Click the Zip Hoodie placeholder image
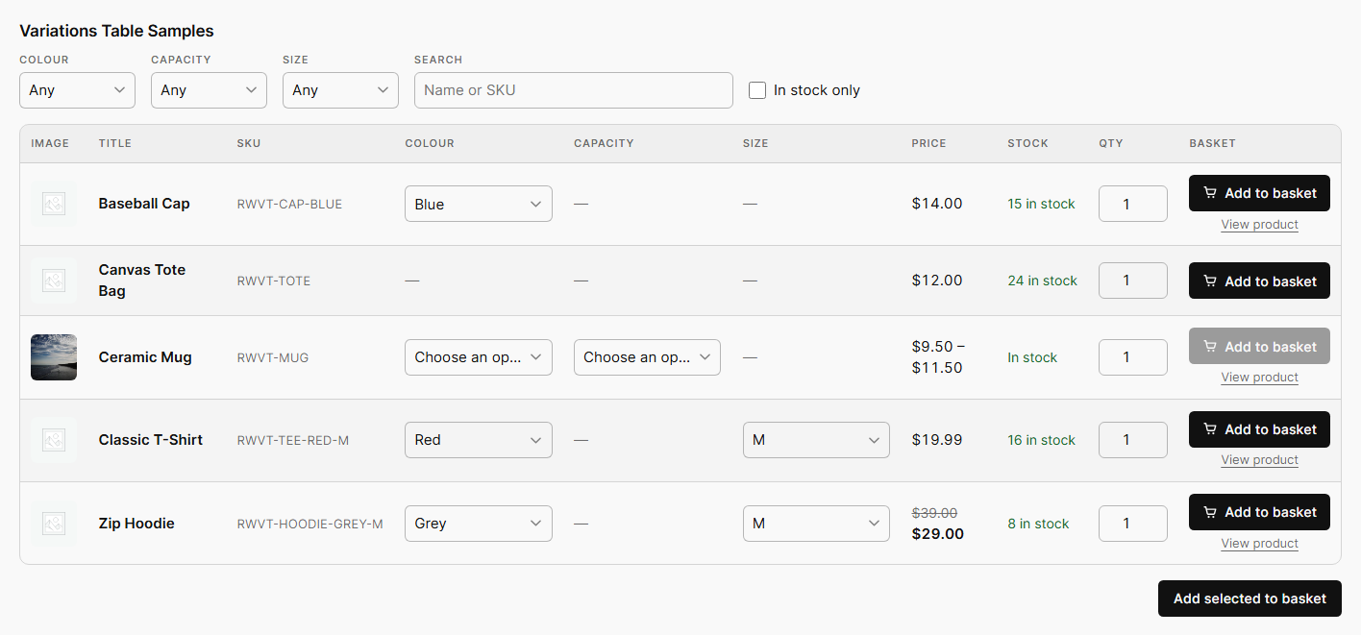This screenshot has height=635, width=1361. (x=54, y=524)
